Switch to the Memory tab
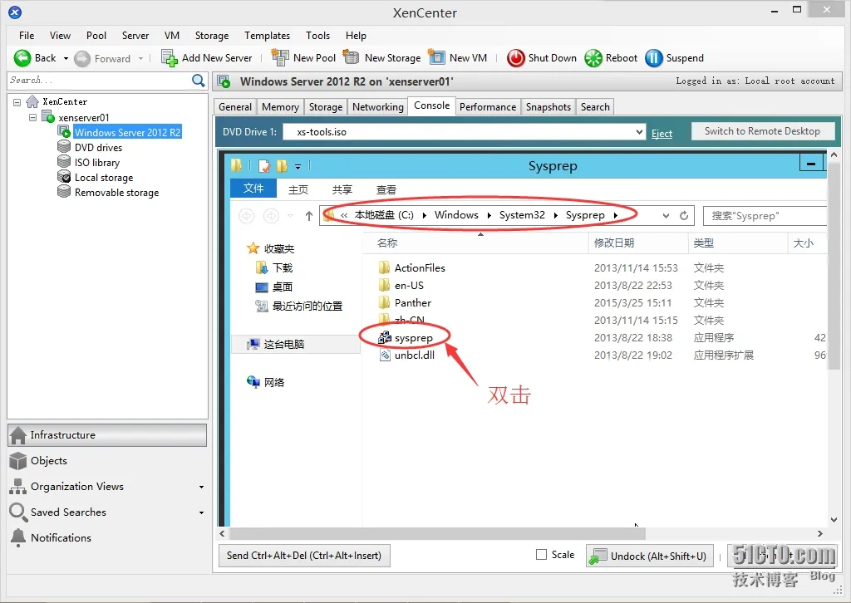Image resolution: width=851 pixels, height=603 pixels. [x=280, y=107]
